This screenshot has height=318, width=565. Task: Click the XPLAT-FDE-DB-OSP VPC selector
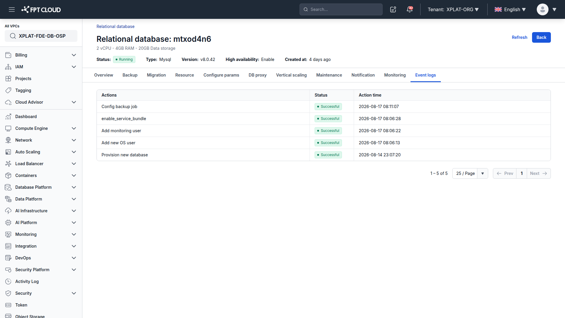pyautogui.click(x=41, y=36)
